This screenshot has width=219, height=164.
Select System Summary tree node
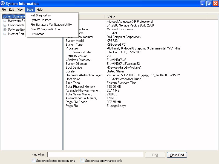click(x=14, y=16)
